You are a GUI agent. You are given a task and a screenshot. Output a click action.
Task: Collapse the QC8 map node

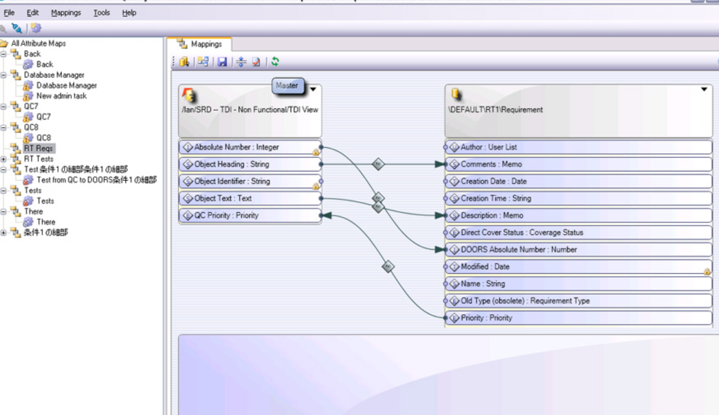pos(3,127)
